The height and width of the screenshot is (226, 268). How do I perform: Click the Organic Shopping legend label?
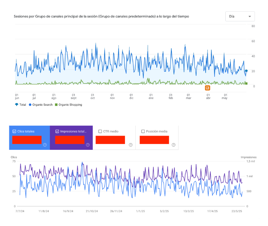[x=70, y=105]
